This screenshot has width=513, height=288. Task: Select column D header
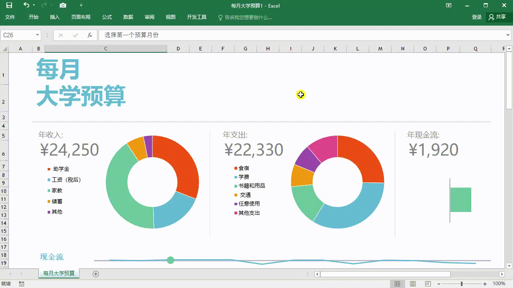(x=178, y=49)
